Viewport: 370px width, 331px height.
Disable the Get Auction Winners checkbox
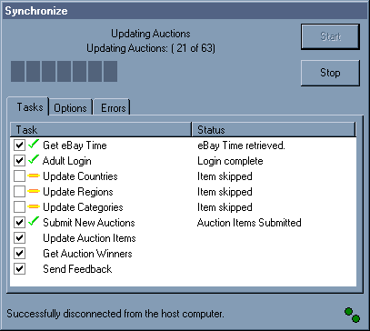(19, 254)
